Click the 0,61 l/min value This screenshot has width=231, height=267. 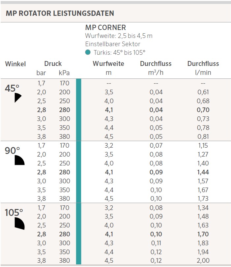click(203, 92)
